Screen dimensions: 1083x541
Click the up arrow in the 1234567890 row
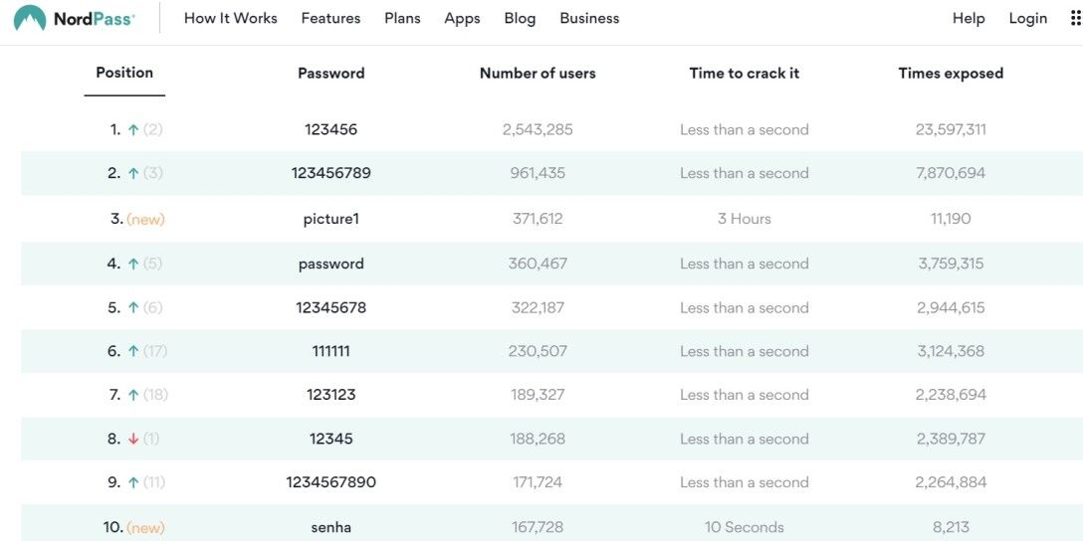pyautogui.click(x=133, y=482)
